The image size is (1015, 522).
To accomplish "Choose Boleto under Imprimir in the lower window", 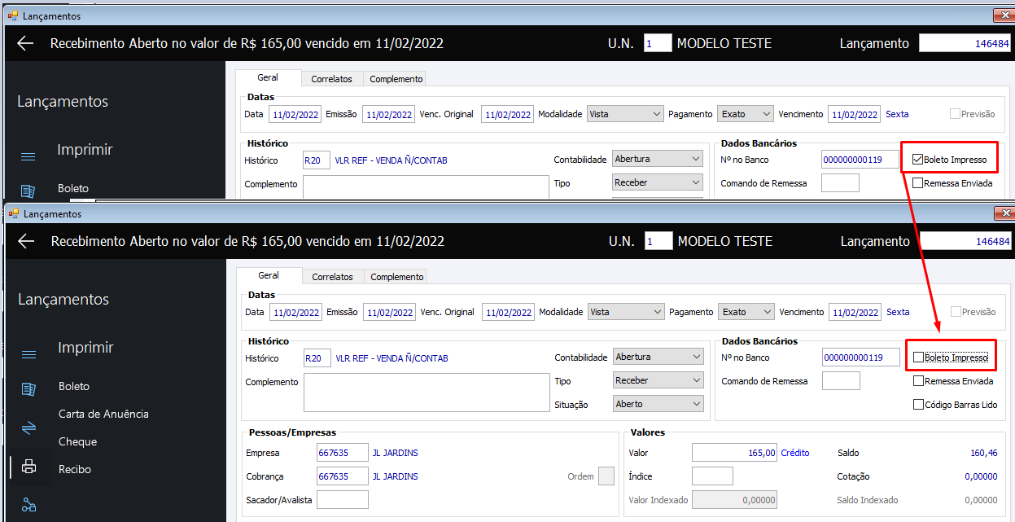I will coord(74,386).
